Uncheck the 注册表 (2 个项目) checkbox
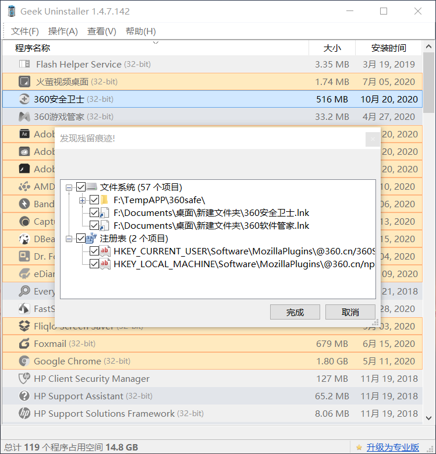 click(x=81, y=238)
